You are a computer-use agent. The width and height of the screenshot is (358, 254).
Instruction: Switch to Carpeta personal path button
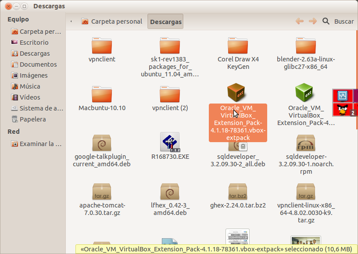(111, 21)
